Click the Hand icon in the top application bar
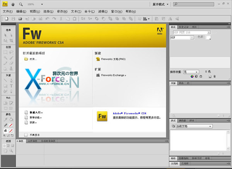 pos(13,4)
